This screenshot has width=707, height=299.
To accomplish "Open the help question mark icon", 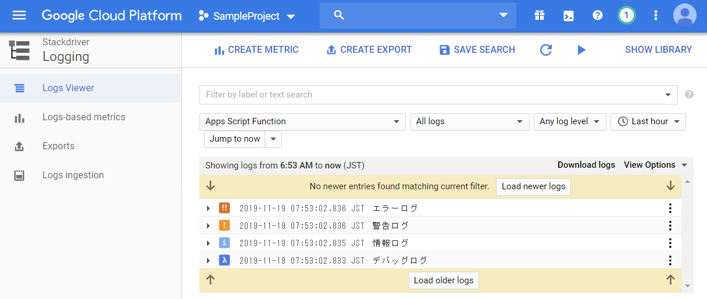I will coord(598,16).
